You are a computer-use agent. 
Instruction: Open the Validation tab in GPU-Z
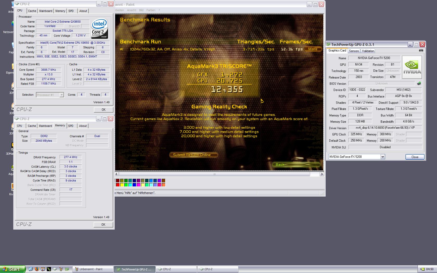coord(368,51)
